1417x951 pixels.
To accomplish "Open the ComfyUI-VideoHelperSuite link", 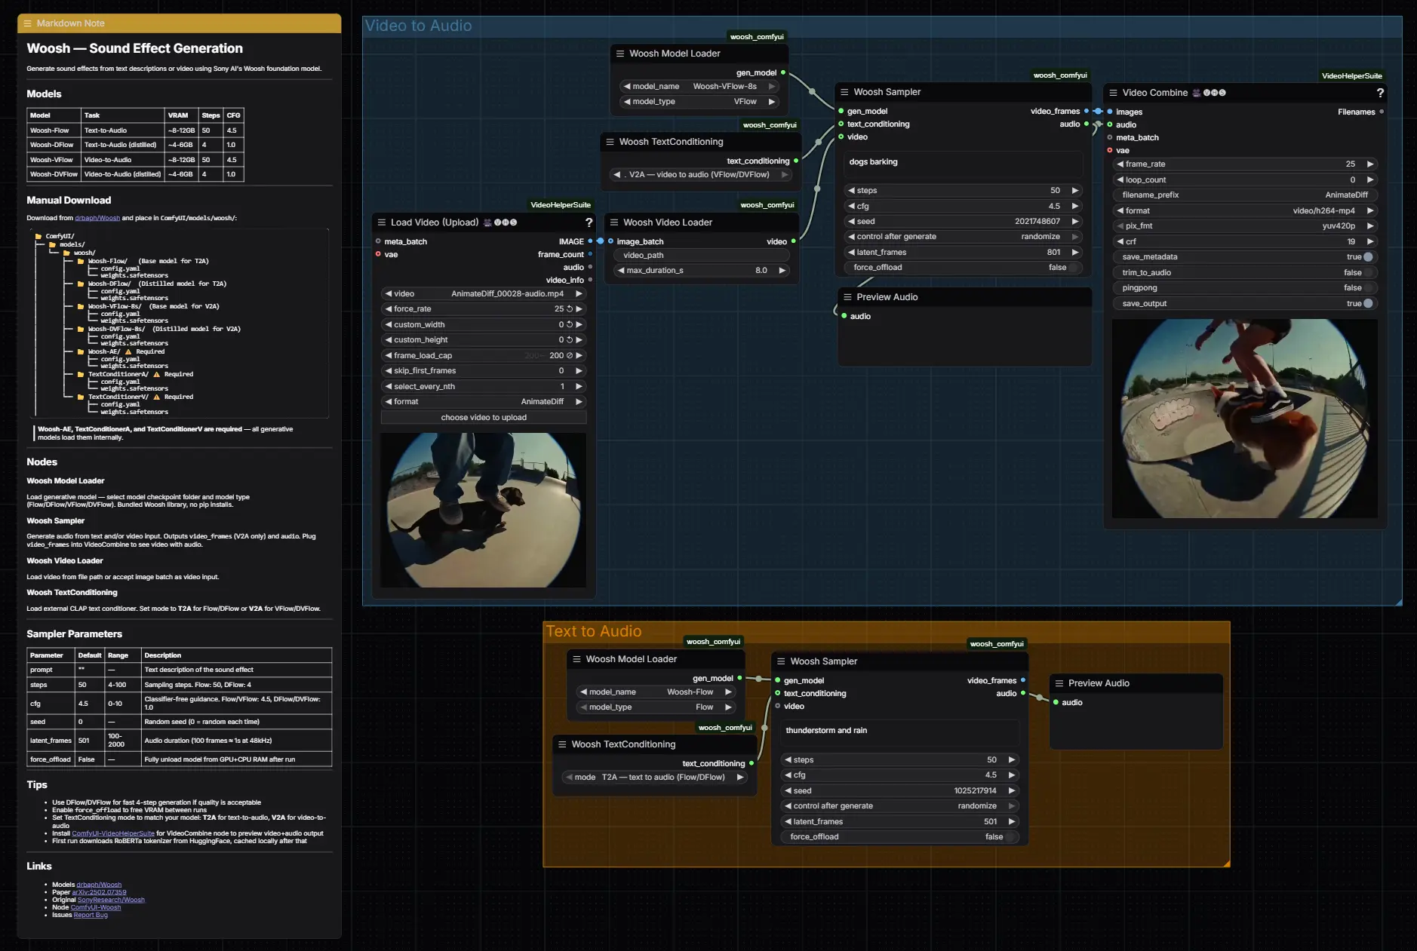I will [x=113, y=833].
